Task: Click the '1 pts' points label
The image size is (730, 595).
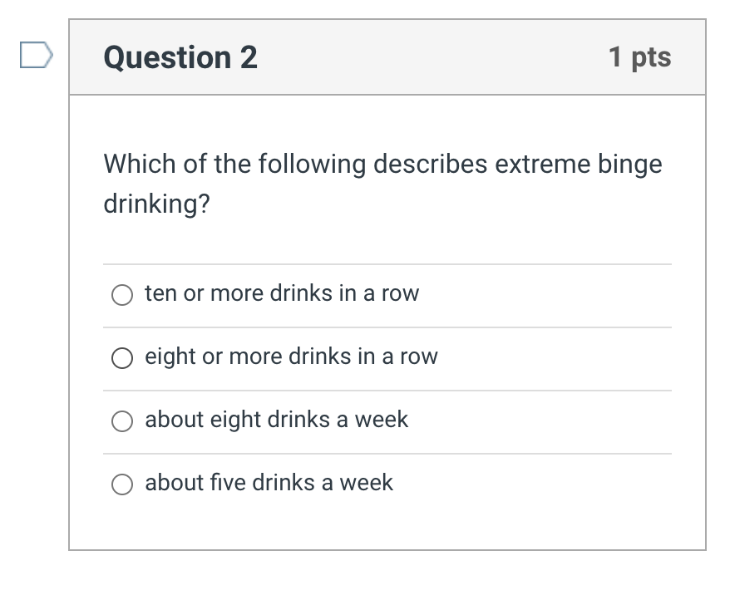Action: click(639, 57)
